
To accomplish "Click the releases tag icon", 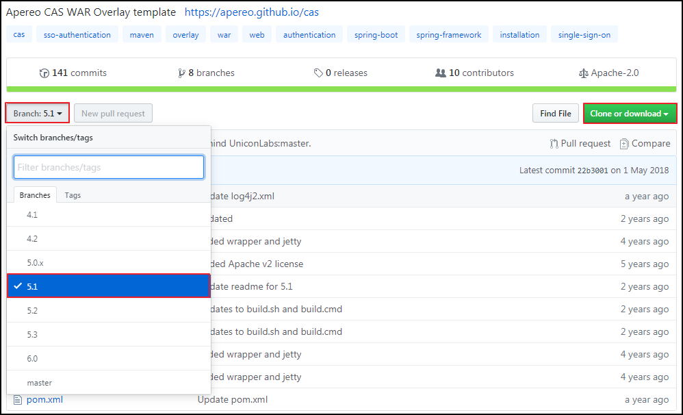I will click(x=318, y=73).
